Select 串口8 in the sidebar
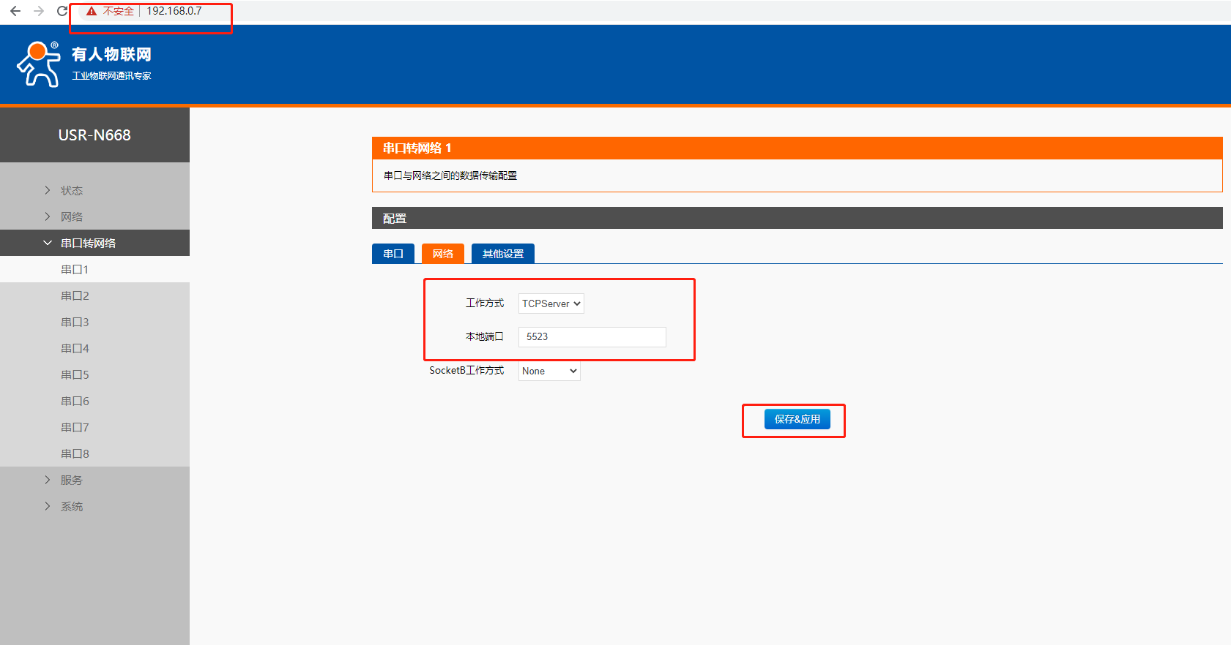 pyautogui.click(x=75, y=453)
